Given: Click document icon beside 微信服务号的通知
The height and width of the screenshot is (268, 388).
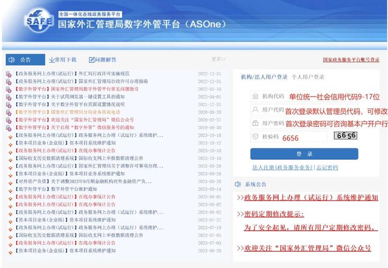Looking at the screenshot, I should coord(9,128).
